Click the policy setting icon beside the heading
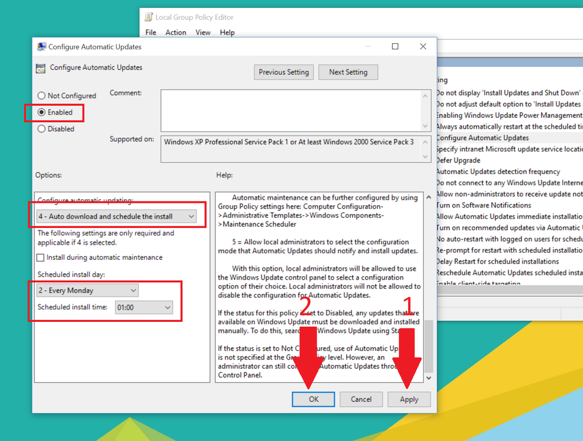This screenshot has width=583, height=441. tap(40, 68)
